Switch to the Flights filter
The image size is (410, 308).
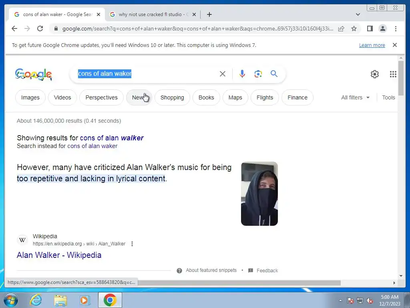(265, 97)
